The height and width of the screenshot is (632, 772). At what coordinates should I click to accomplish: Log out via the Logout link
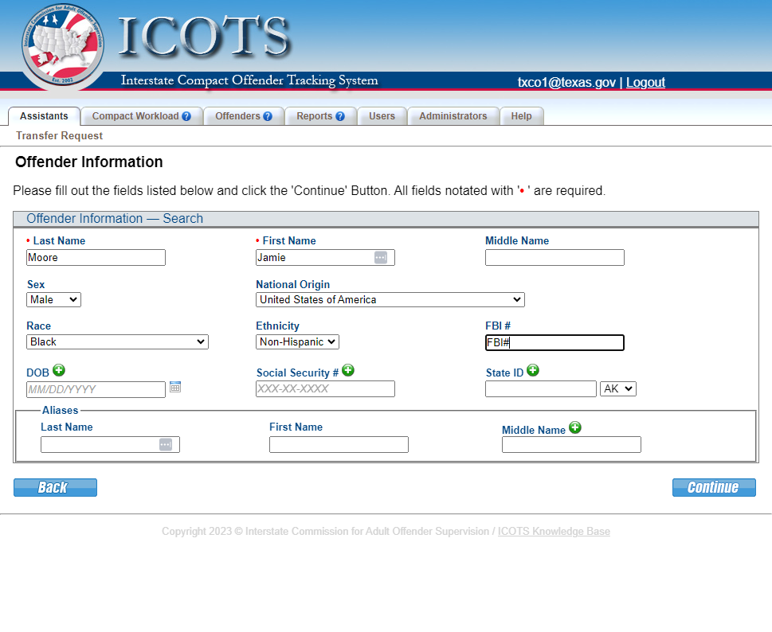point(645,82)
